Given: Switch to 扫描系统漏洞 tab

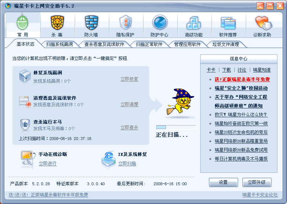Looking at the screenshot, I should click(x=59, y=44).
